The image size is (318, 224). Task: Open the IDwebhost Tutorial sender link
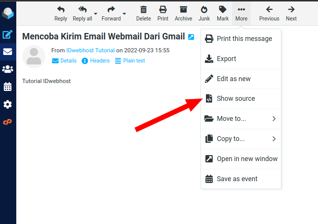(x=90, y=50)
